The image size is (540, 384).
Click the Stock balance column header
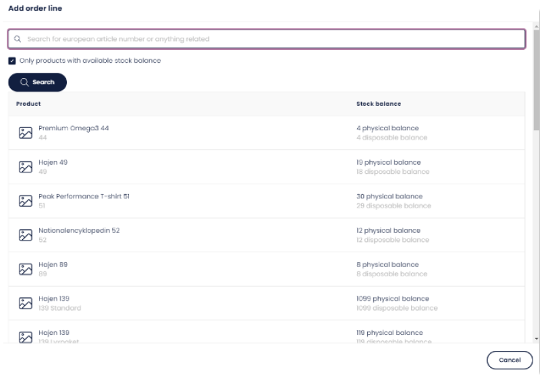pyautogui.click(x=378, y=104)
